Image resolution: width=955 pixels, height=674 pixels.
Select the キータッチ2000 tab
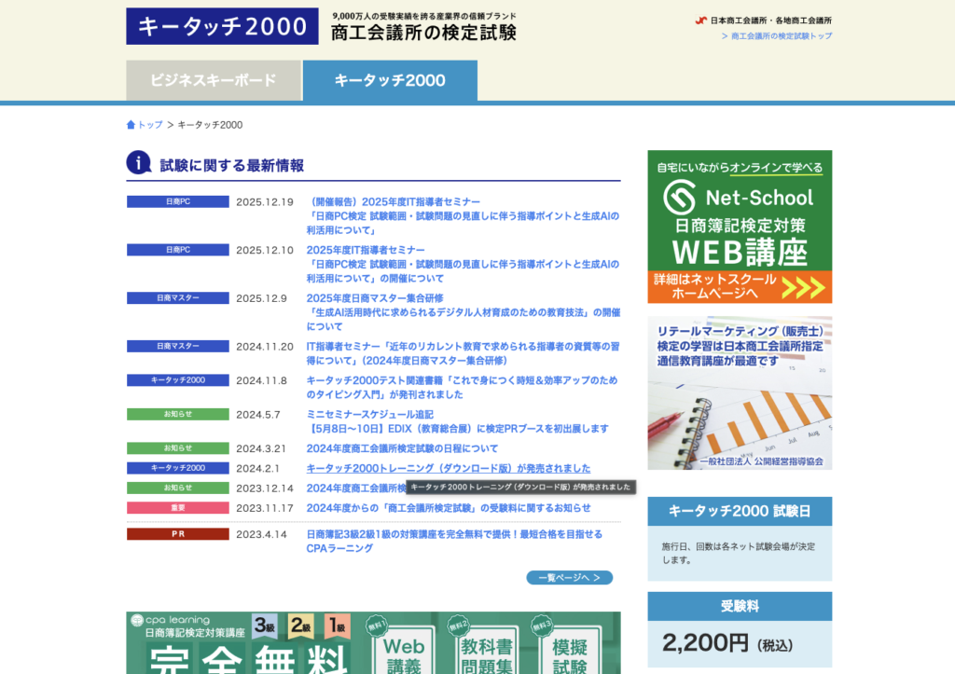click(x=390, y=80)
